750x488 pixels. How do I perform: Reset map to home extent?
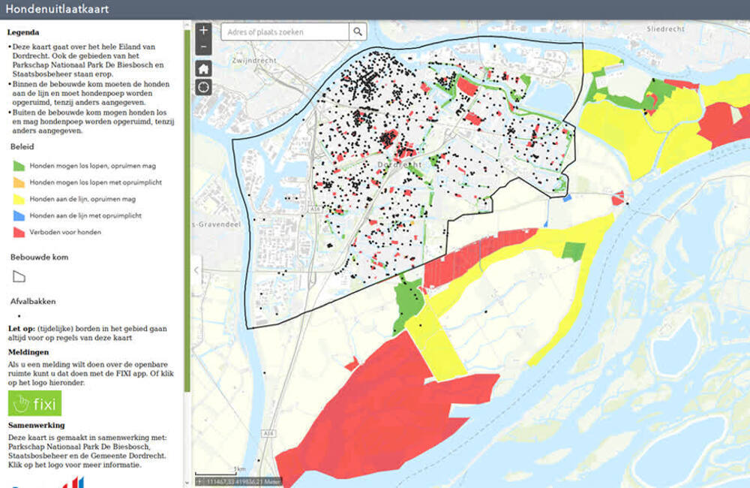tap(203, 68)
